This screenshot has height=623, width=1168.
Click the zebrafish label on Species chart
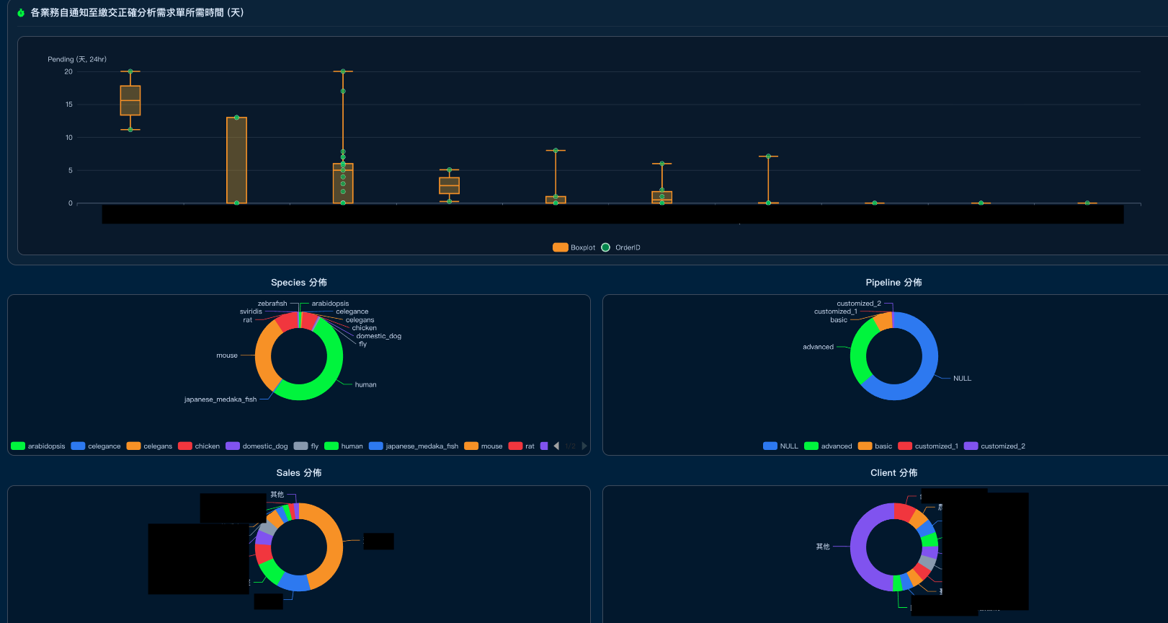[x=272, y=304]
